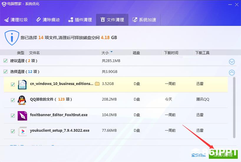This screenshot has height=162, width=241.
Task: Click the 重新扫描 link
Action: 198,155
